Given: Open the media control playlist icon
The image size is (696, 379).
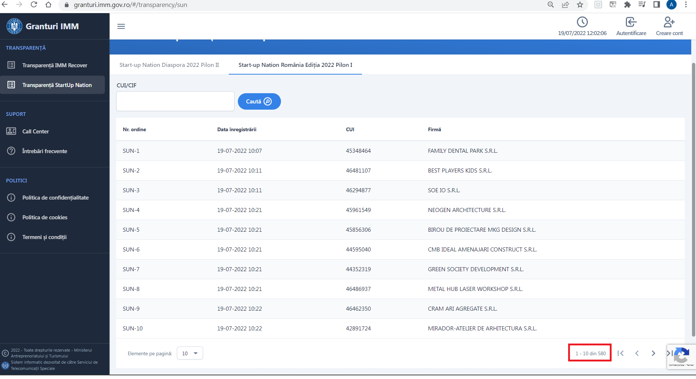Looking at the screenshot, I should pyautogui.click(x=642, y=5).
